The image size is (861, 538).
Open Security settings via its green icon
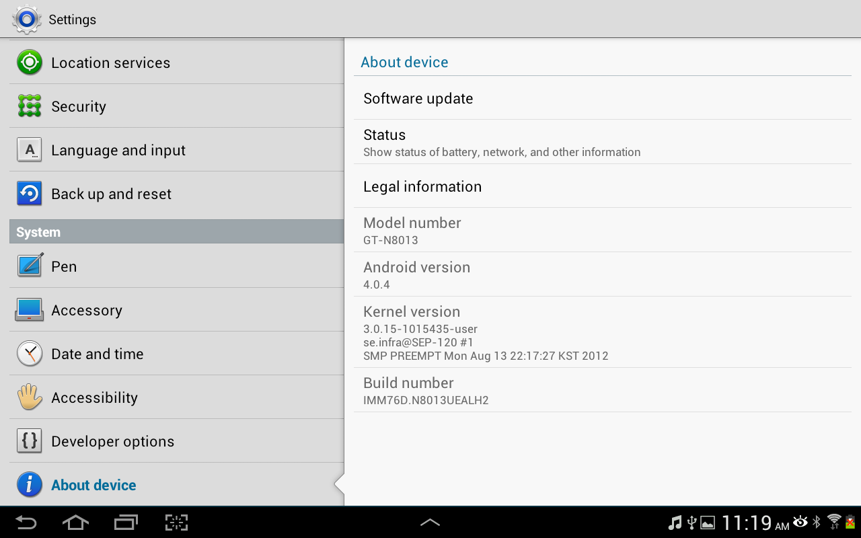(x=30, y=106)
